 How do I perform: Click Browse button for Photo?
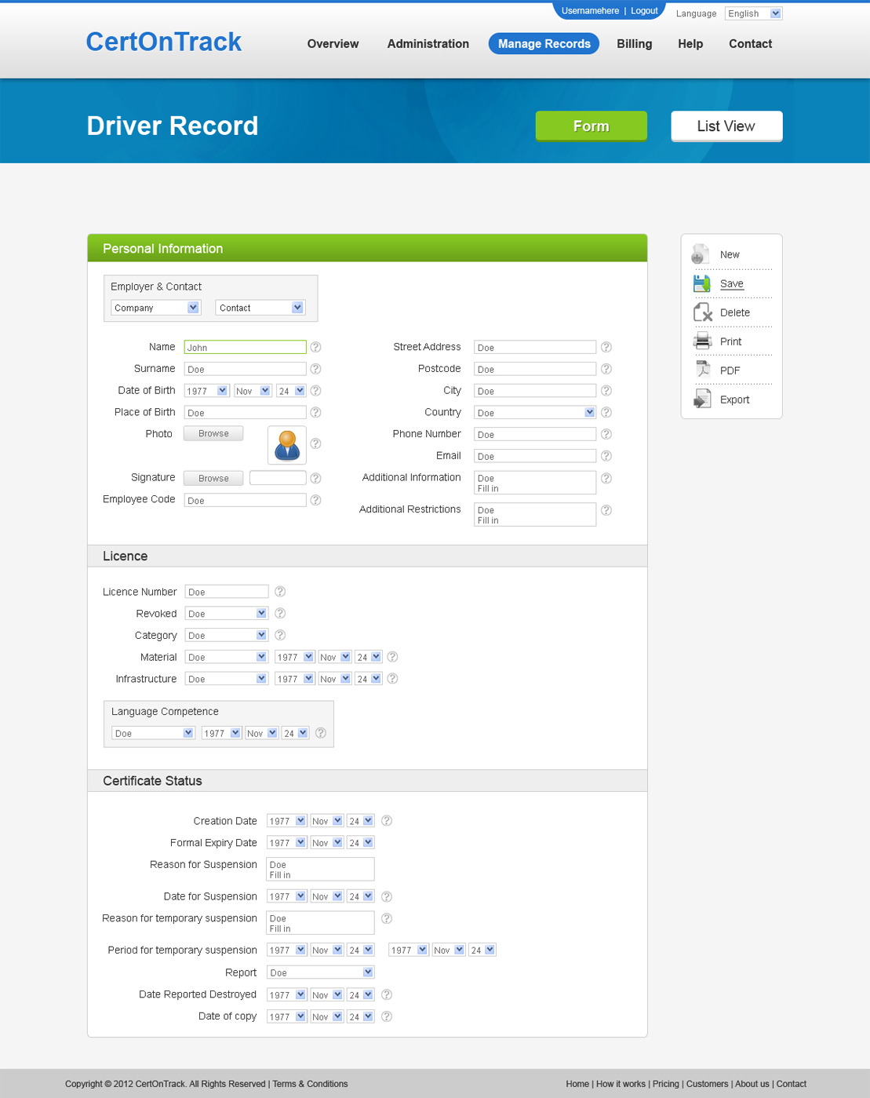213,433
